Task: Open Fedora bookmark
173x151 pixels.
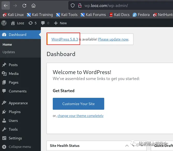Action: [141, 15]
